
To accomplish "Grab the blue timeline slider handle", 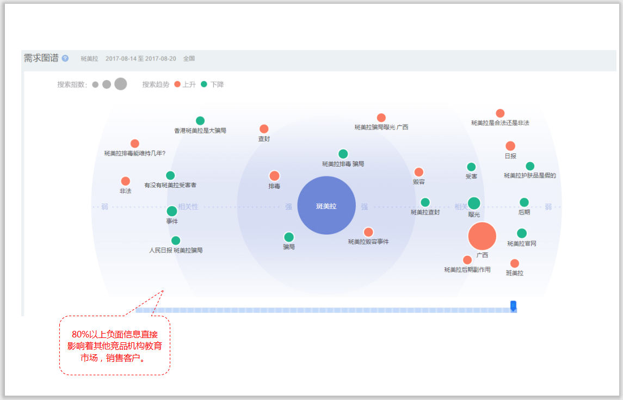I will click(513, 306).
